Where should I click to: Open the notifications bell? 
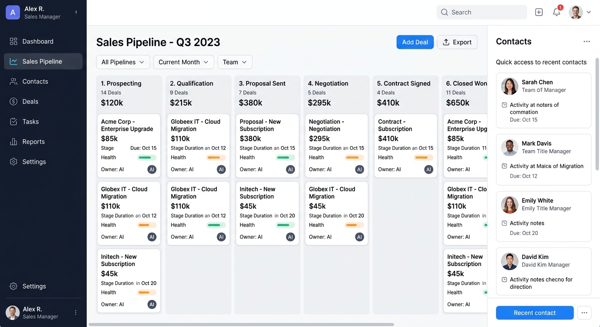(557, 12)
